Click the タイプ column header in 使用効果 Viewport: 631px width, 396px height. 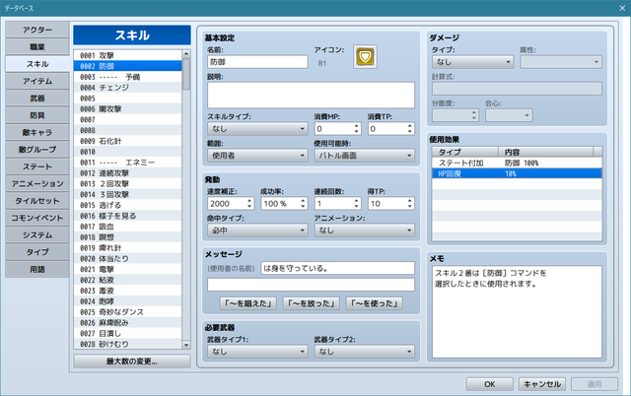tap(465, 152)
